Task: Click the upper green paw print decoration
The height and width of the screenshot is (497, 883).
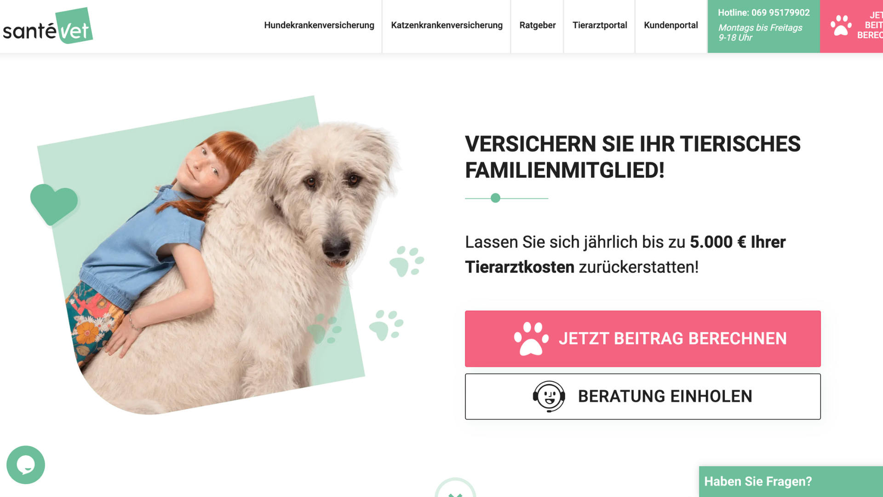Action: click(407, 261)
